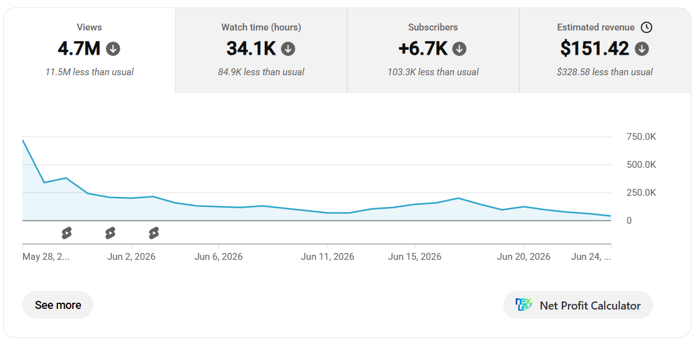Click the clock icon next to Estimated revenue
The height and width of the screenshot is (340, 692).
[x=646, y=27]
